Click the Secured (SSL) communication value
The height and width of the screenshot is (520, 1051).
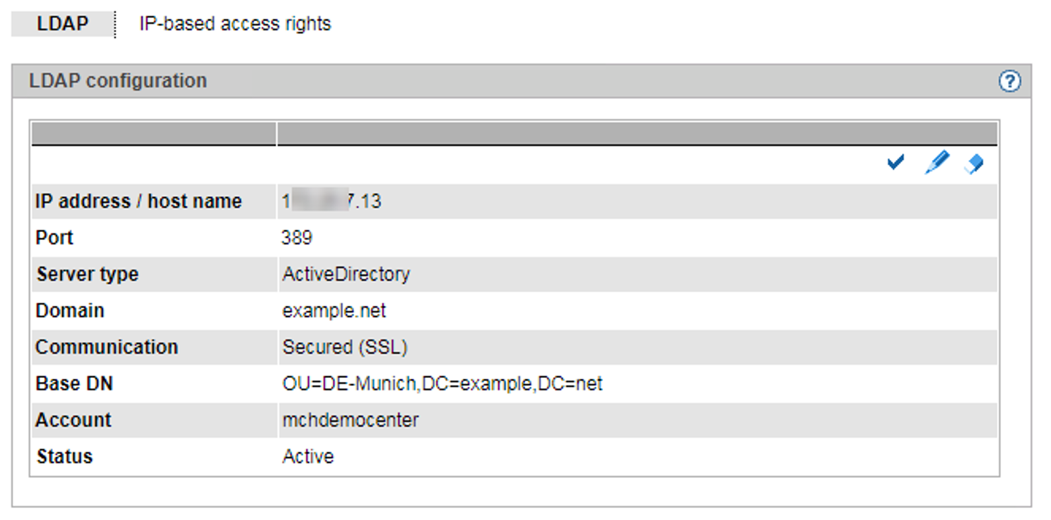tap(345, 347)
